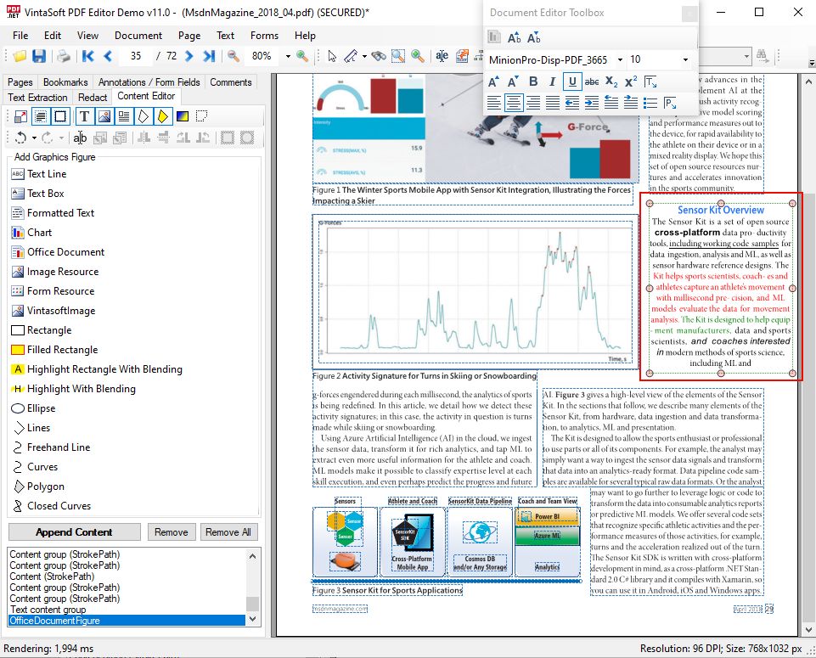Click the page number input field
The image size is (816, 658).
click(x=136, y=56)
